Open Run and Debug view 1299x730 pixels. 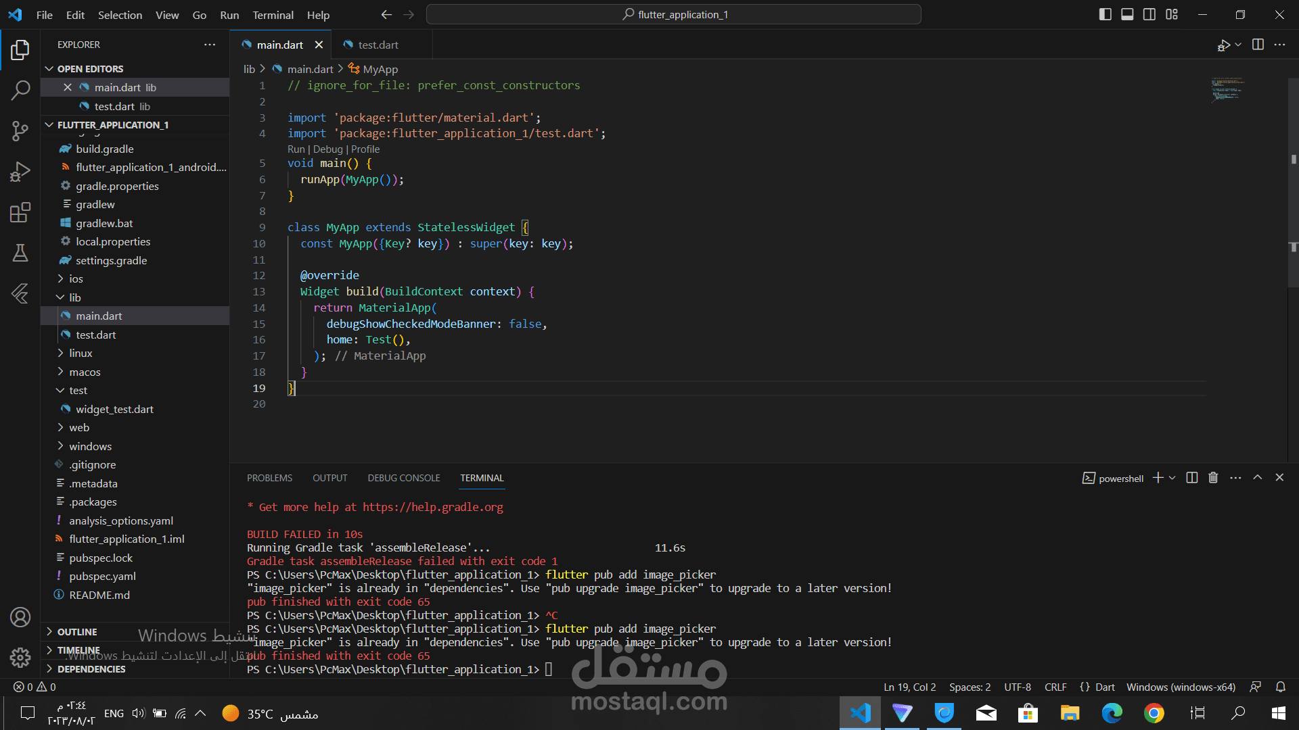pyautogui.click(x=20, y=172)
